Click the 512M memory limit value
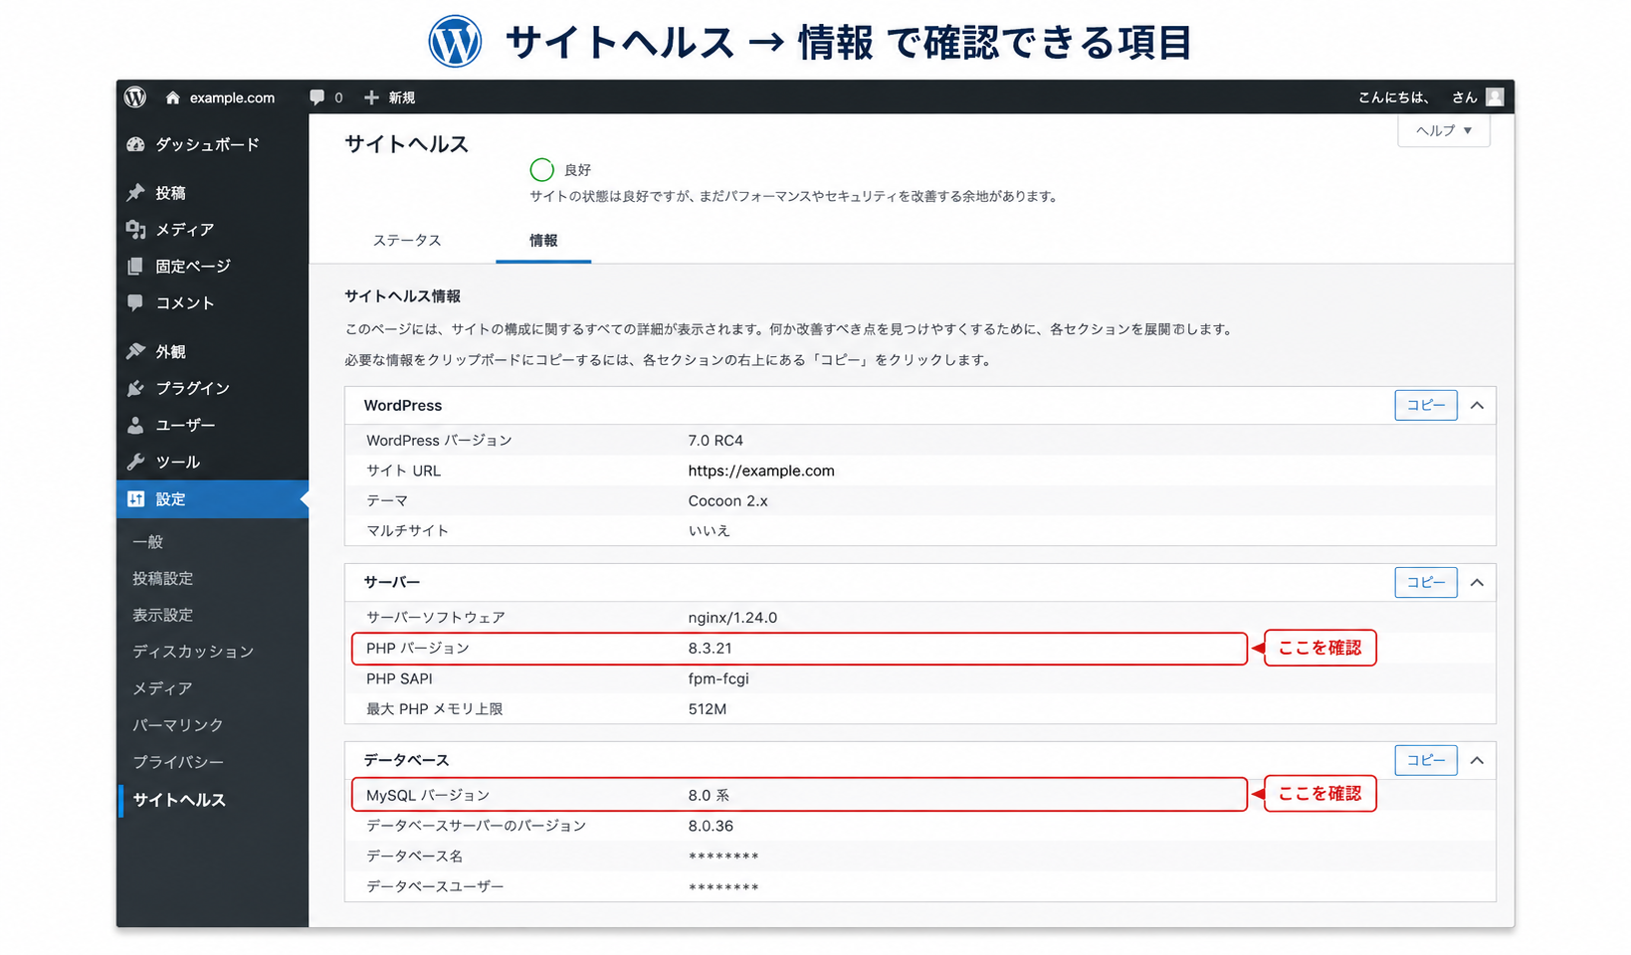Viewport: 1631px width, 955px height. pos(708,709)
